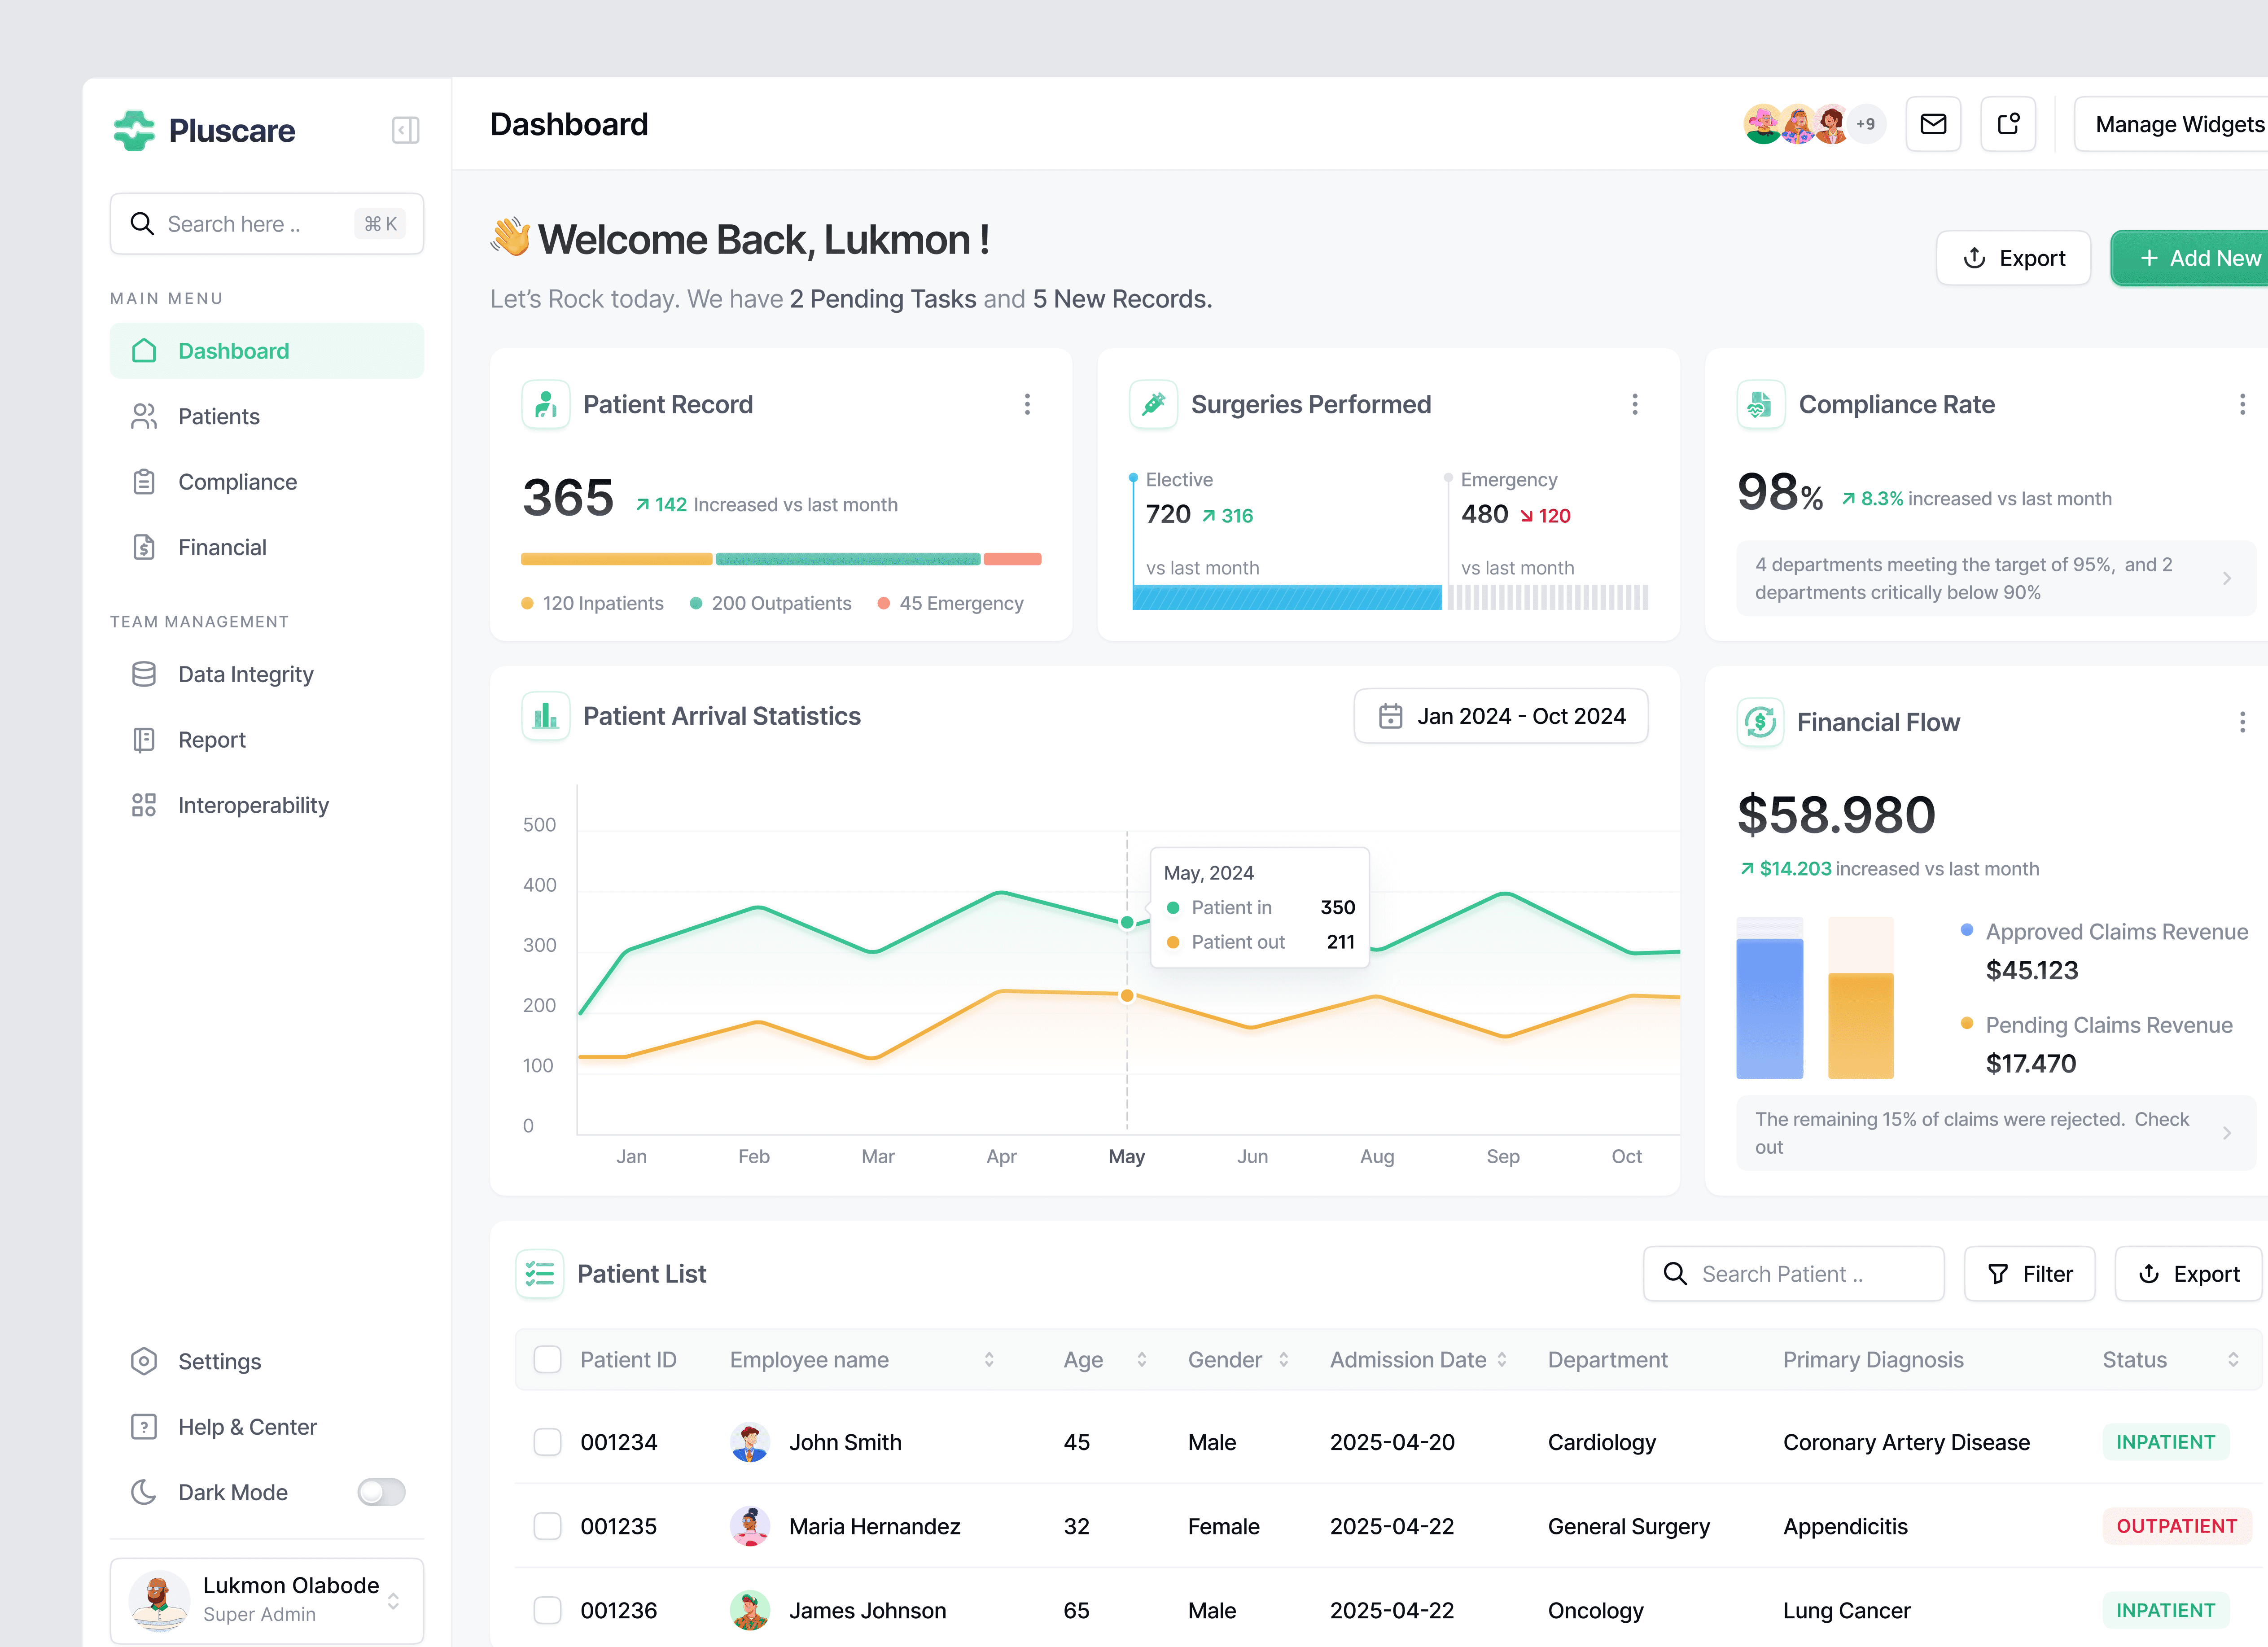This screenshot has height=1647, width=2268.
Task: Check the box for patient John Smith
Action: 547,1442
